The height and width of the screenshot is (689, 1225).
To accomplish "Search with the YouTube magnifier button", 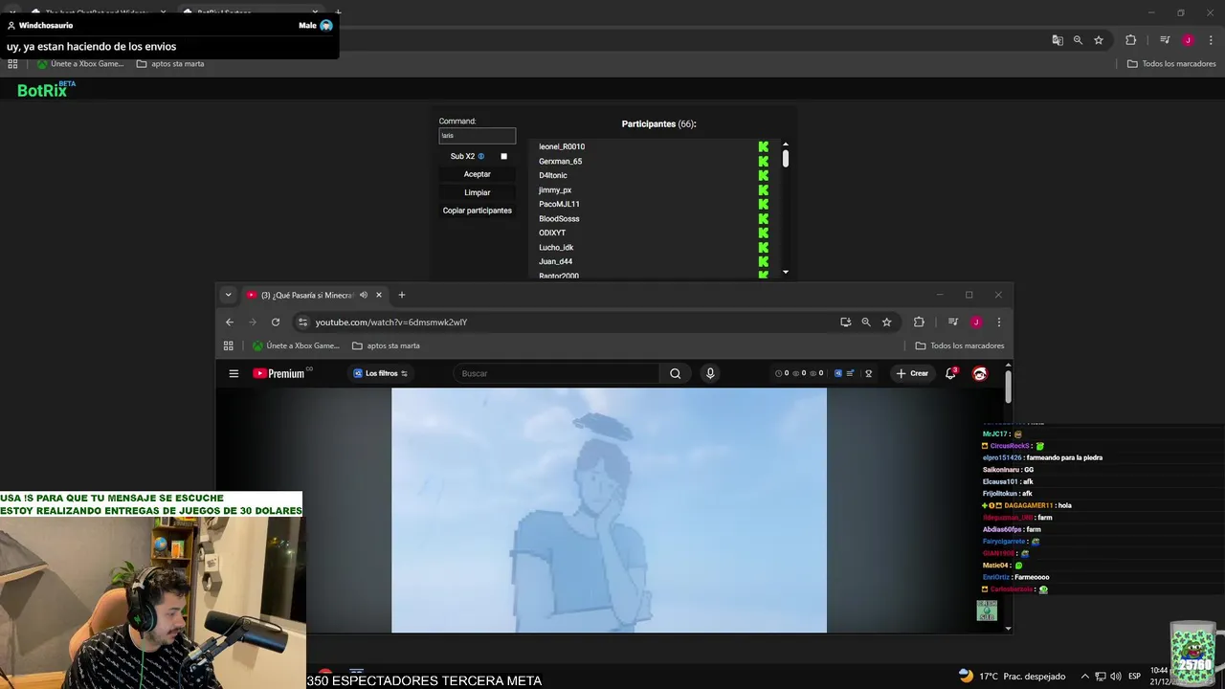I will 675,373.
